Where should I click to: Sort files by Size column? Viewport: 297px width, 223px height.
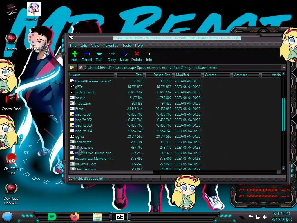click(x=129, y=75)
